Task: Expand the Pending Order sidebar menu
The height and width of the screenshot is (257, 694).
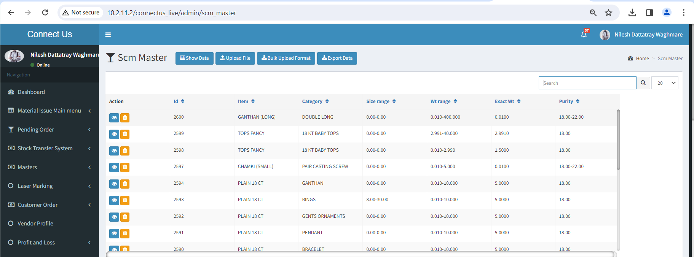Action: (49, 130)
